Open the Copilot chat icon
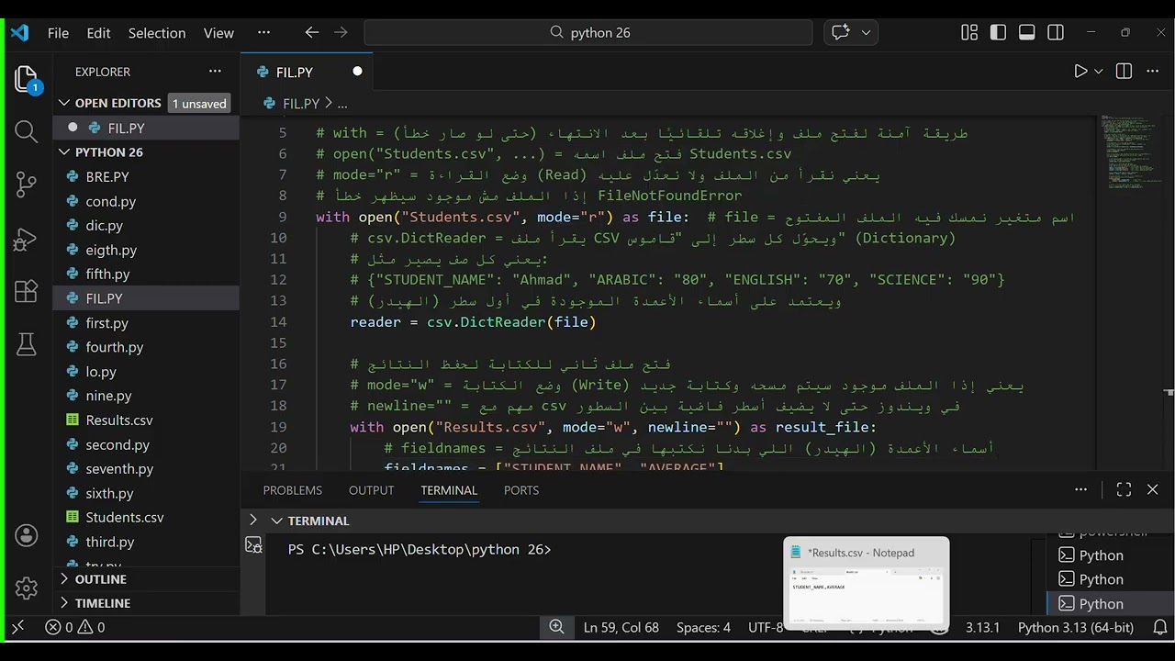This screenshot has width=1175, height=661. pyautogui.click(x=840, y=32)
